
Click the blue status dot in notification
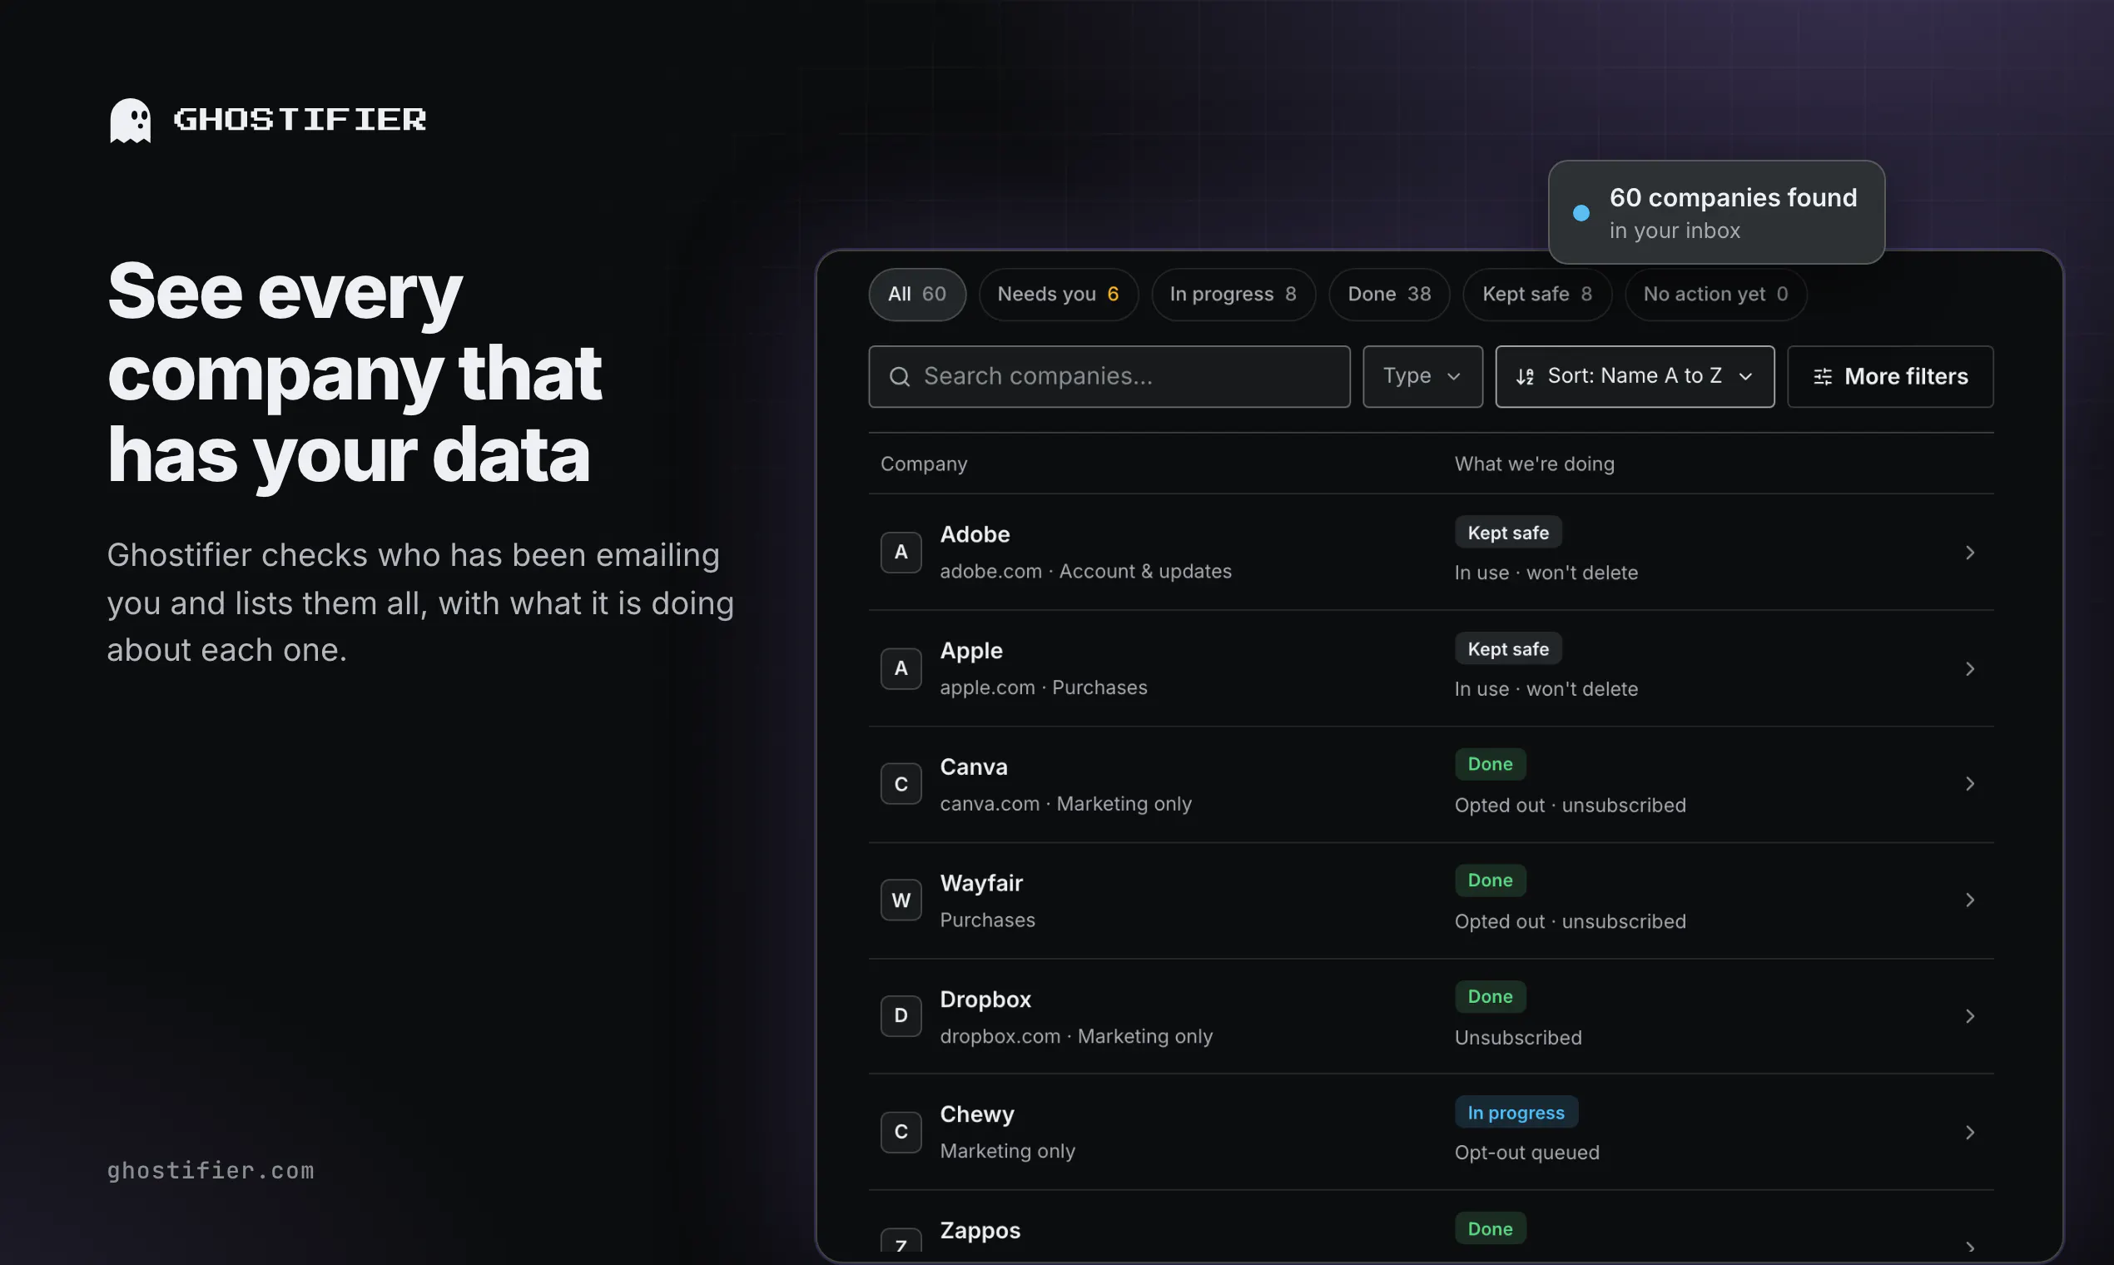pos(1581,213)
